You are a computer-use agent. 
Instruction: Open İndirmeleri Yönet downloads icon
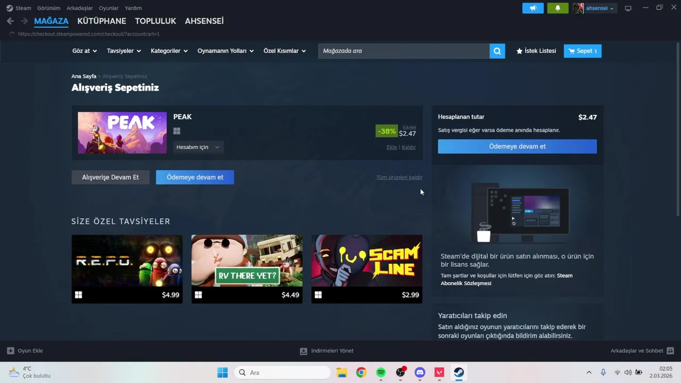303,351
